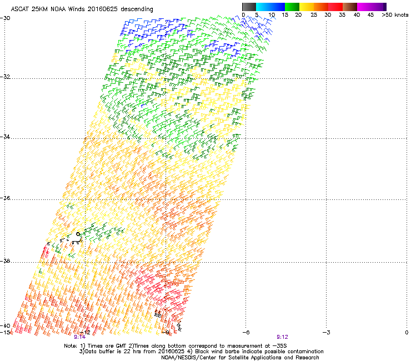Click the purple time stamp '9:12'

282,337
